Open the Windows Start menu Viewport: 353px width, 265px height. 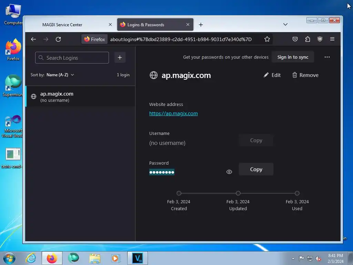tap(9, 258)
